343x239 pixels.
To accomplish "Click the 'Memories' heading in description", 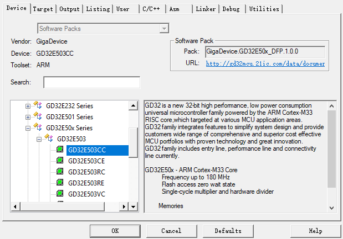I will pyautogui.click(x=171, y=206).
